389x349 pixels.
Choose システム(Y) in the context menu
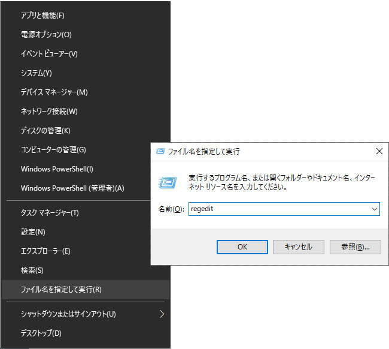[x=86, y=73]
